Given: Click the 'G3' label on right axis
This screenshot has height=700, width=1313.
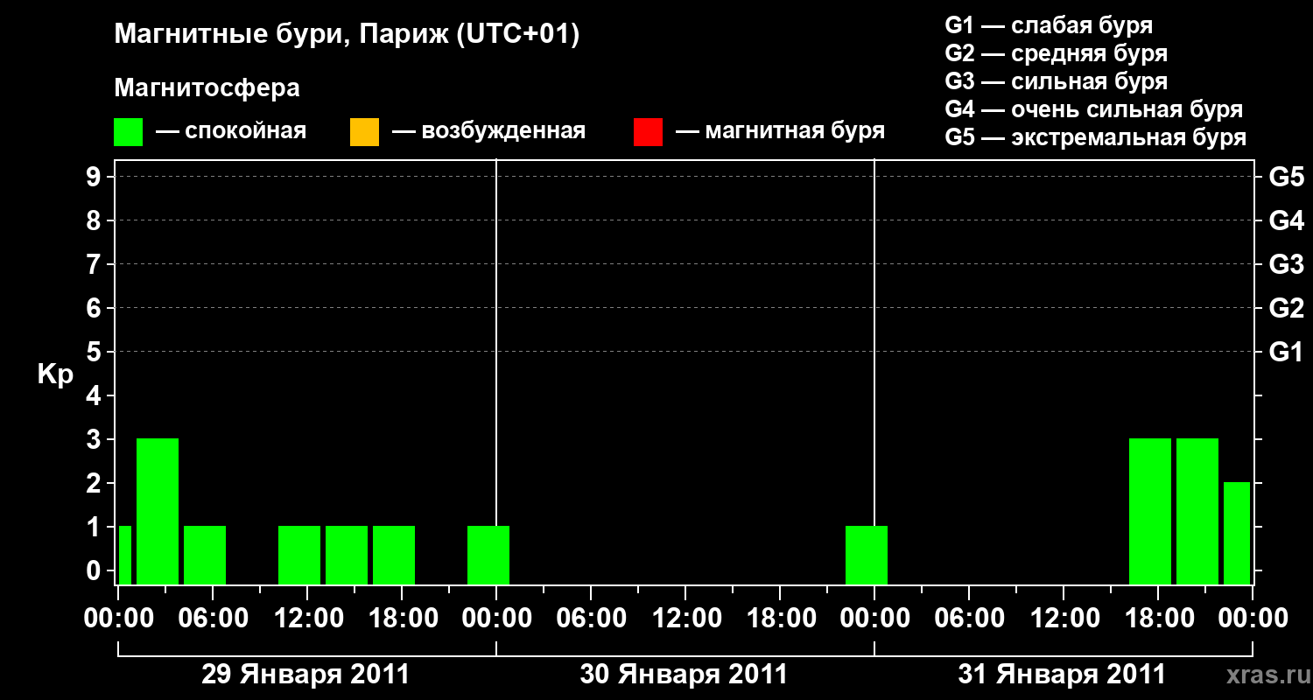Looking at the screenshot, I should coord(1287,265).
